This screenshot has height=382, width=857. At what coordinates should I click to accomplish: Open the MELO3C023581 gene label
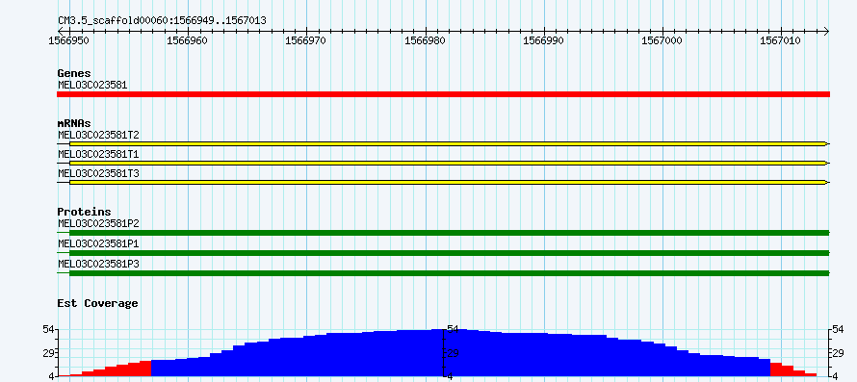(x=92, y=85)
